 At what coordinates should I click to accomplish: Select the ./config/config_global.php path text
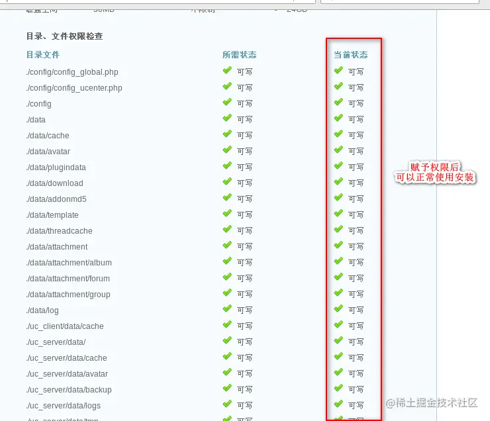tap(72, 72)
